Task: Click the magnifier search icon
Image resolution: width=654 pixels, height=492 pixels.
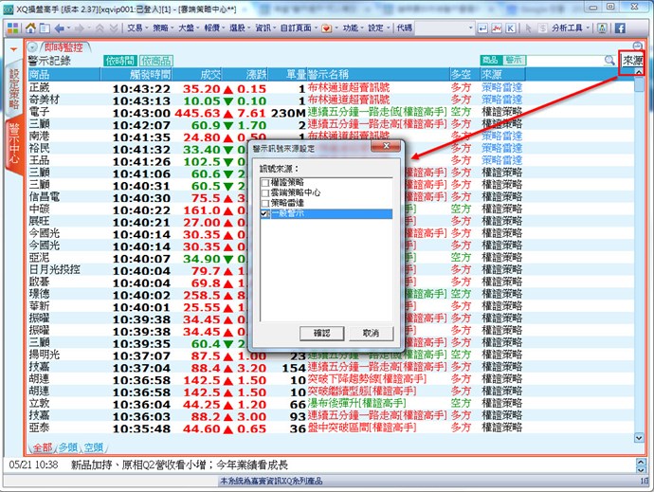Action: pos(609,61)
